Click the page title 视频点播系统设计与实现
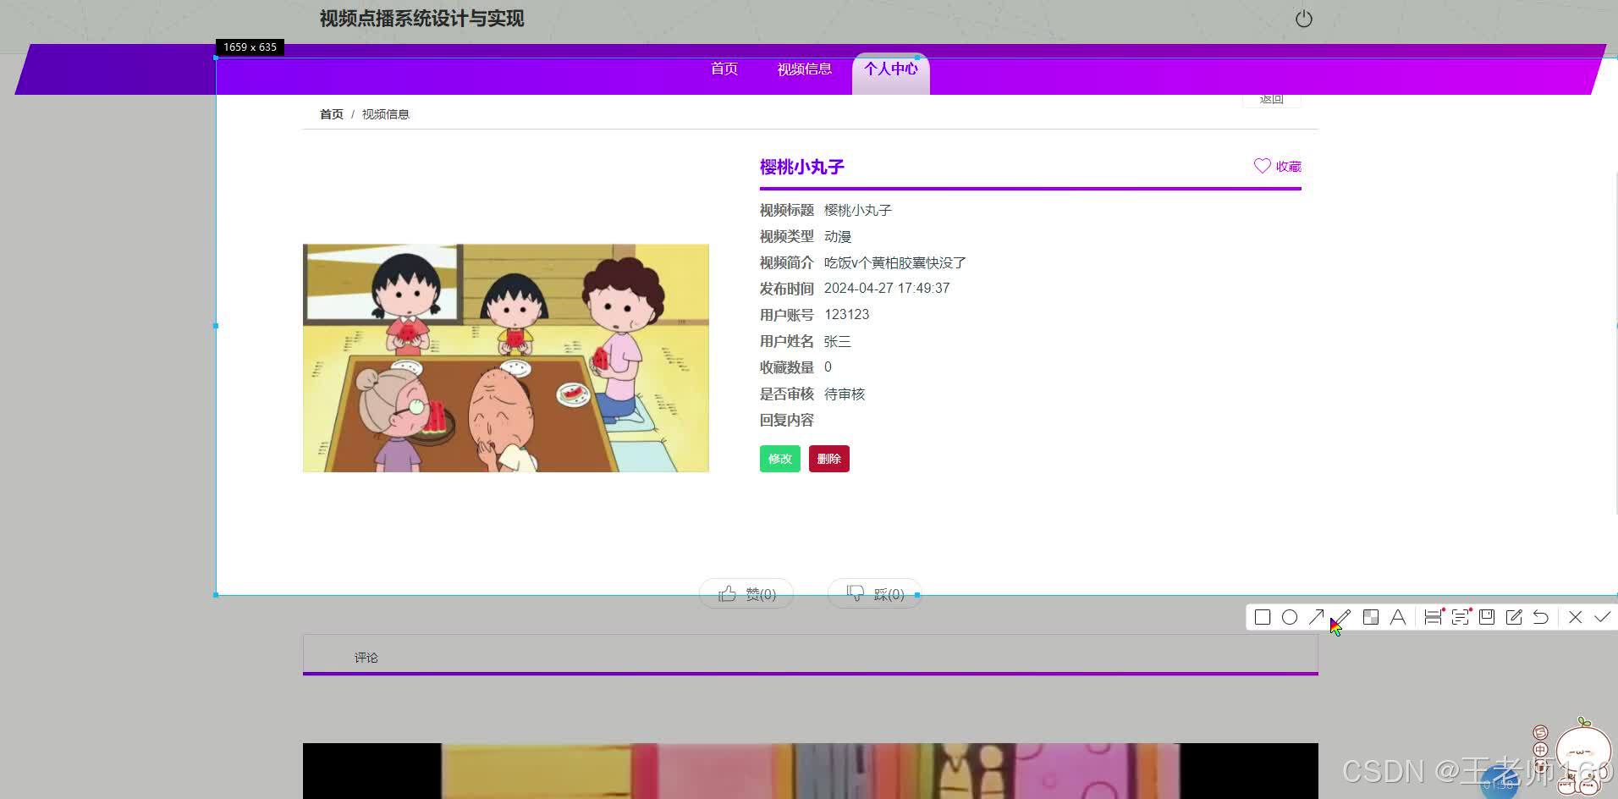 point(421,19)
